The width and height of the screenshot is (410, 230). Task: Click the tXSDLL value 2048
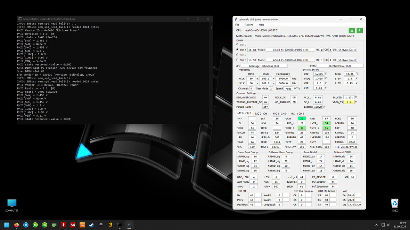[352, 142]
